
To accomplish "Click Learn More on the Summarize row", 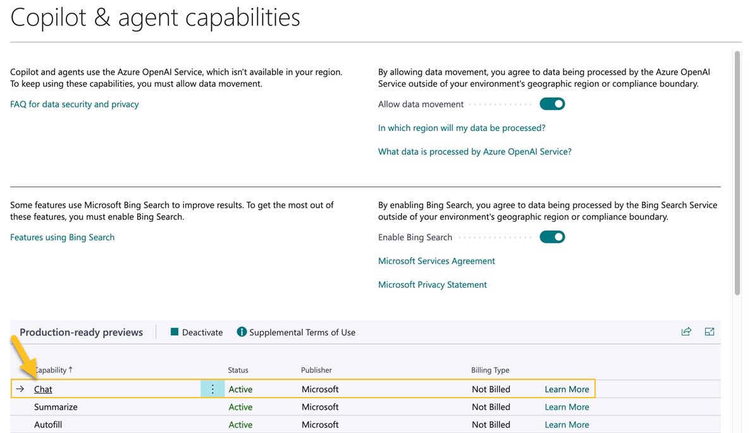I will coord(567,406).
